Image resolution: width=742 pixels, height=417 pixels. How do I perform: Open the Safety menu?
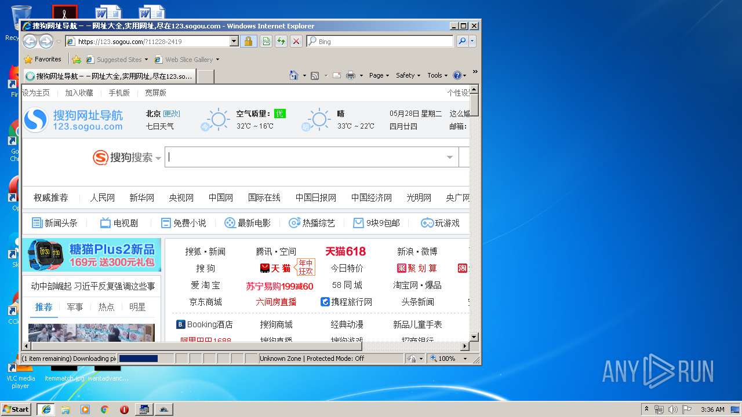(x=408, y=75)
